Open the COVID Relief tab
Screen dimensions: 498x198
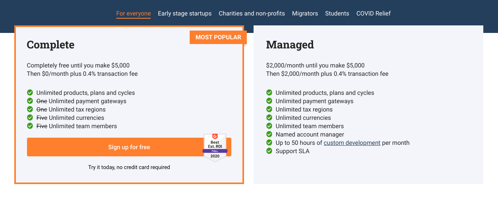(x=373, y=13)
